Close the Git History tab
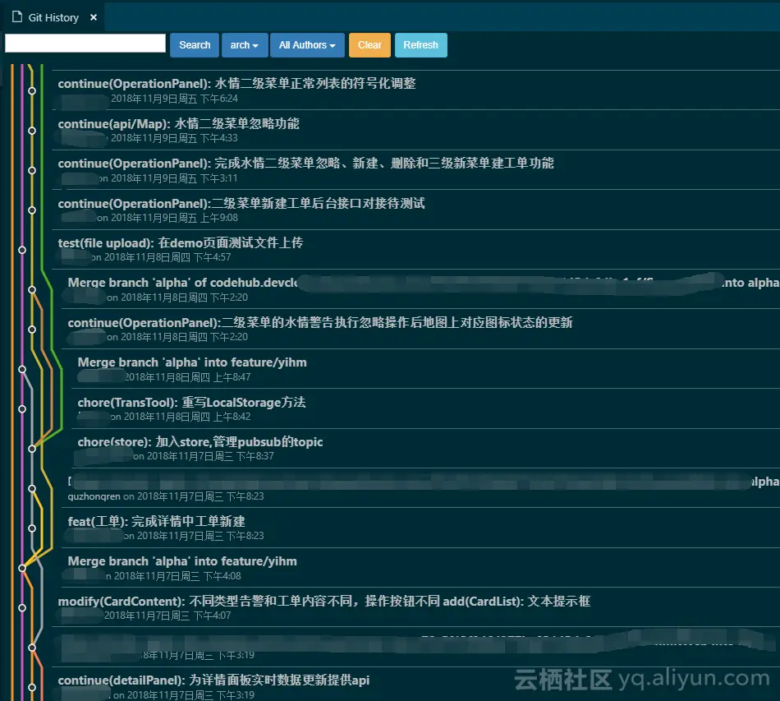 pyautogui.click(x=93, y=17)
